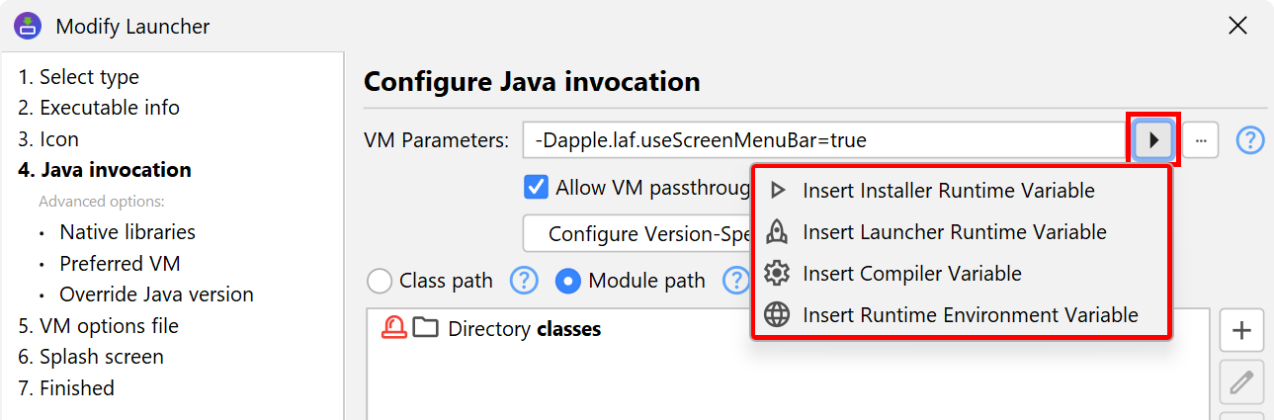Toggle the variable insert arrow dropdown
Image resolution: width=1274 pixels, height=420 pixels.
point(1152,140)
